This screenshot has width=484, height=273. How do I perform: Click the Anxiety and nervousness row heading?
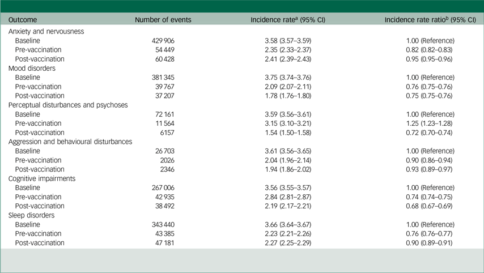(46, 32)
